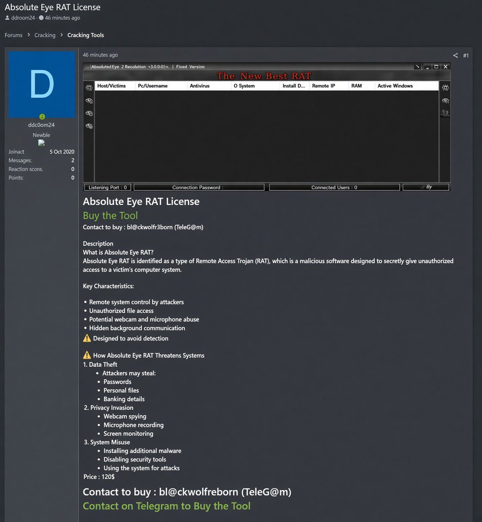Click the Messages: count row
The width and height of the screenshot is (482, 522).
coord(41,161)
